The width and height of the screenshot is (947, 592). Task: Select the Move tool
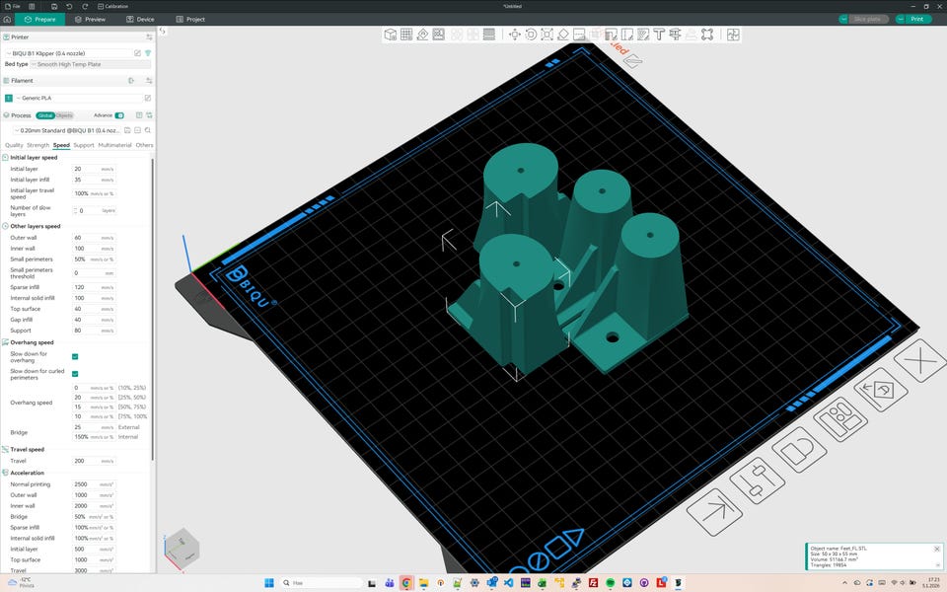515,35
